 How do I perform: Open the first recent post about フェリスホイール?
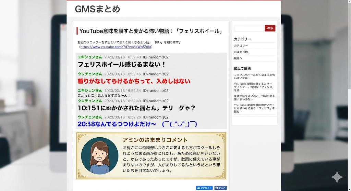254,76
